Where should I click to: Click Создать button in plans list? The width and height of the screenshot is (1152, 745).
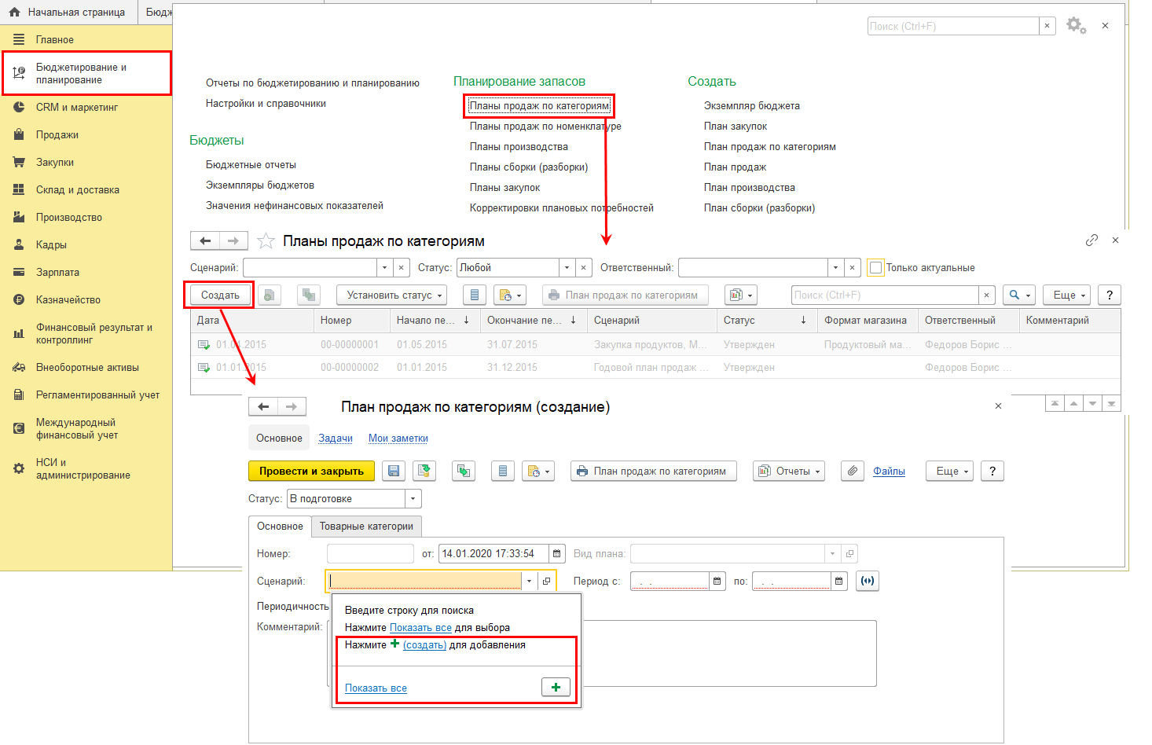[220, 295]
